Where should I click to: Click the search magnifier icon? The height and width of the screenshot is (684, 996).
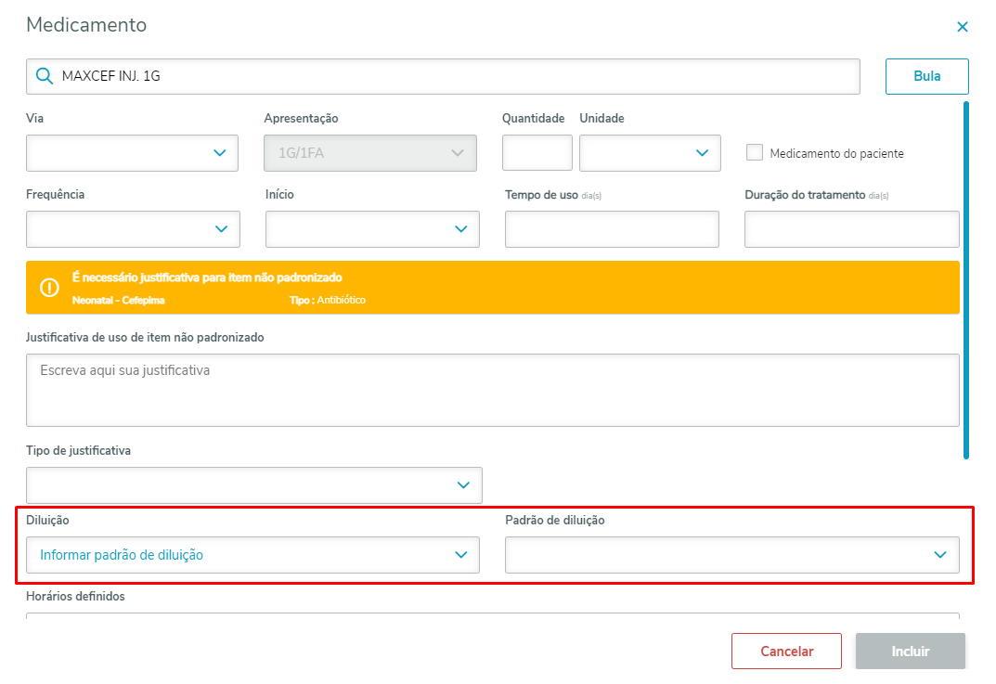[x=44, y=77]
